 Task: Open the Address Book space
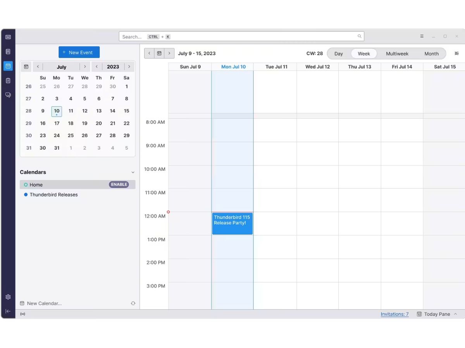click(x=8, y=51)
